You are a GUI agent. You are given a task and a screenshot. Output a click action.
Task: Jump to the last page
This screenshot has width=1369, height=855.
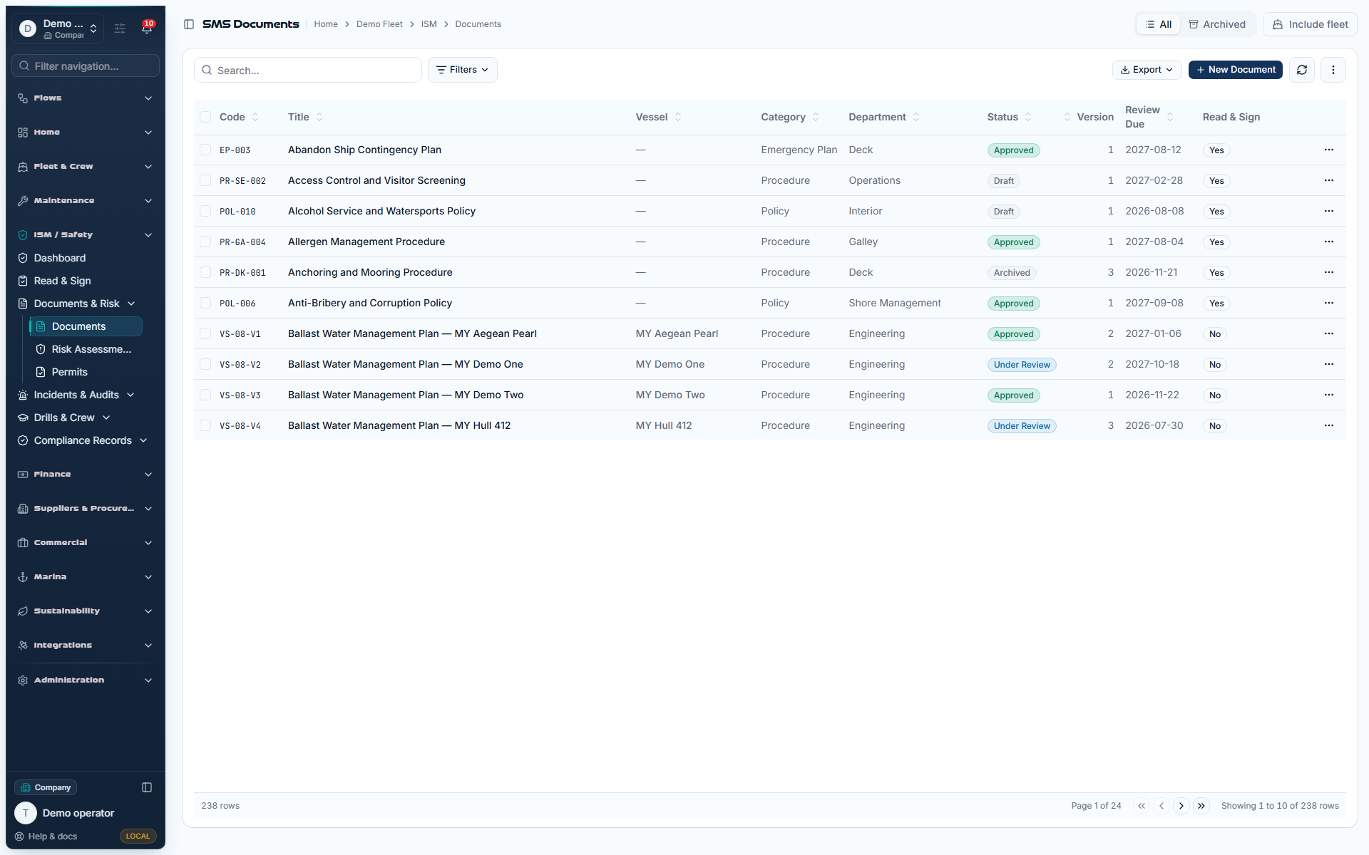tap(1201, 806)
